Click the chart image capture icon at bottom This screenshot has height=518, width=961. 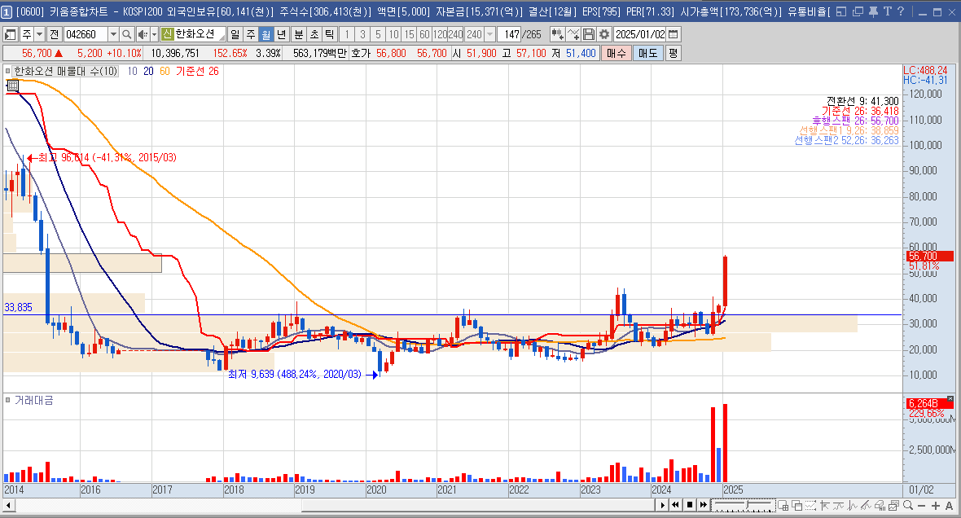[893, 505]
